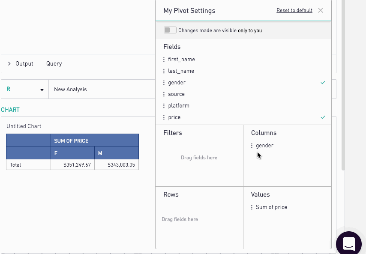The width and height of the screenshot is (366, 254).
Task: Expand the Output section chevron
Action: 9,63
